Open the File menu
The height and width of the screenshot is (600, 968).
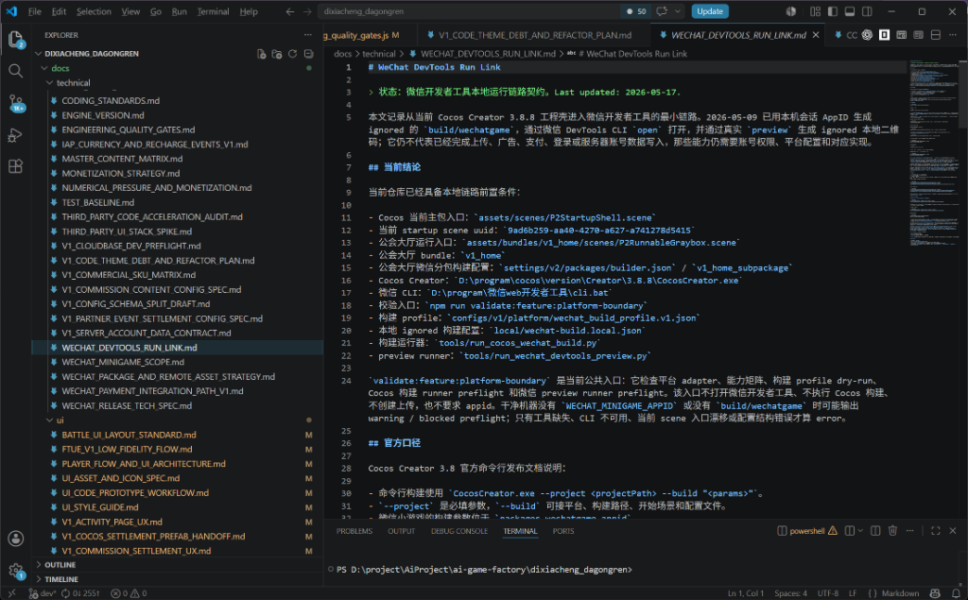click(35, 11)
